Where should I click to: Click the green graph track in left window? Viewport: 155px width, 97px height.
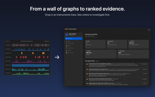click(30, 73)
